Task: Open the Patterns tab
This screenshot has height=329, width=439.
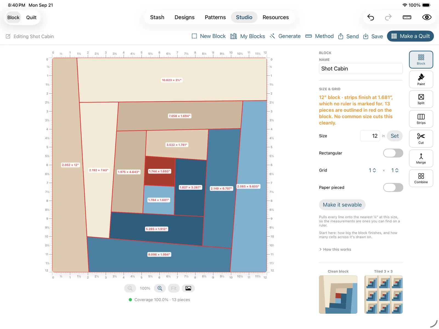Action: tap(215, 17)
